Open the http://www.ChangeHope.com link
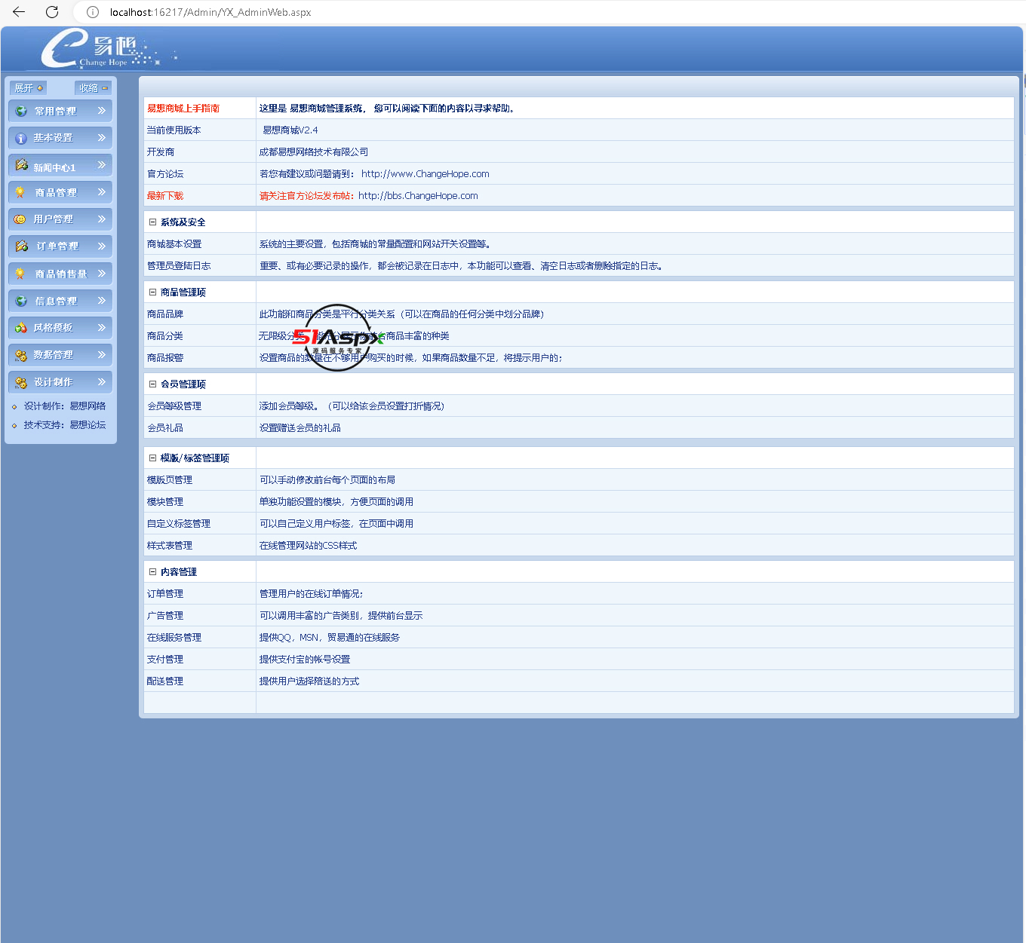This screenshot has height=943, width=1026. [x=425, y=174]
